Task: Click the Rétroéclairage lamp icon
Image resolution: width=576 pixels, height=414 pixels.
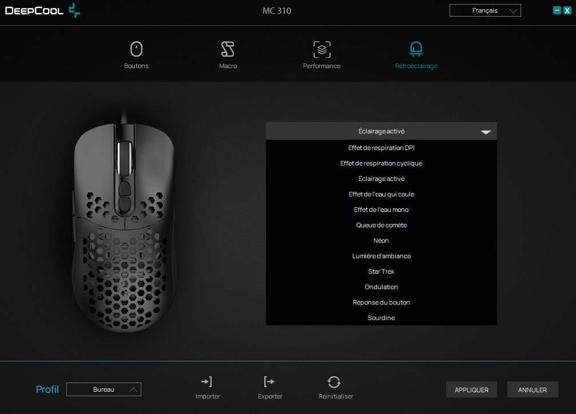Action: coord(416,49)
